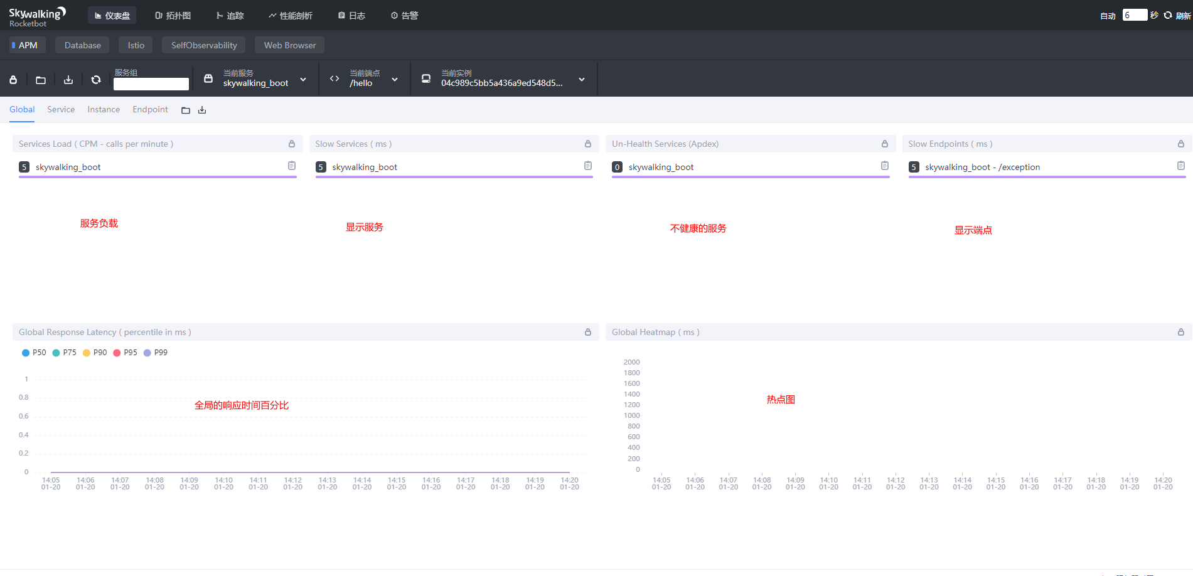Click Global Response Latency panel title
This screenshot has height=576, width=1193.
coord(105,332)
